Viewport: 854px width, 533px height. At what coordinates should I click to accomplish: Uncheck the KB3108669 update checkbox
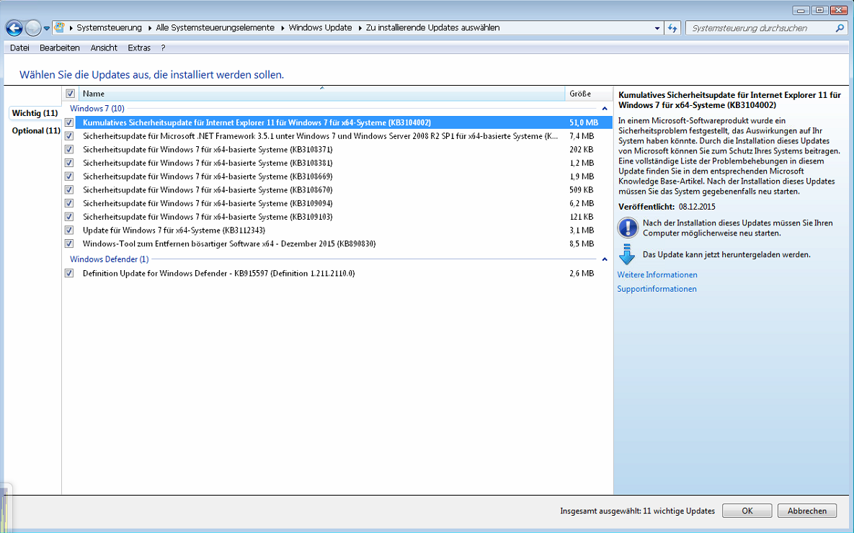coord(69,176)
